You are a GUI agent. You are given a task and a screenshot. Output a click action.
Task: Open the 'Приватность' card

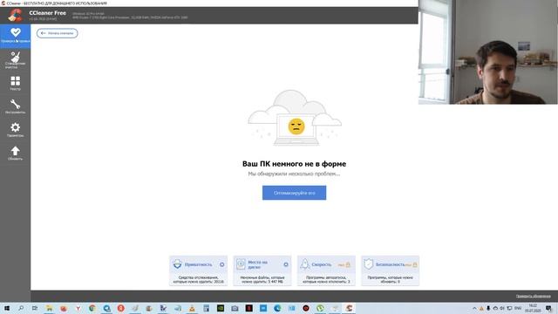198,270
